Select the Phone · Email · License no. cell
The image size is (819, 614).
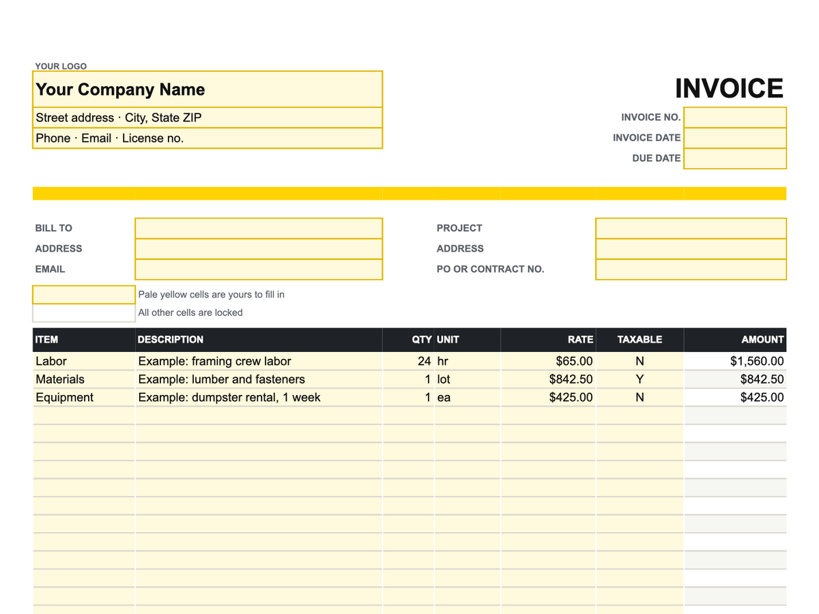(207, 138)
